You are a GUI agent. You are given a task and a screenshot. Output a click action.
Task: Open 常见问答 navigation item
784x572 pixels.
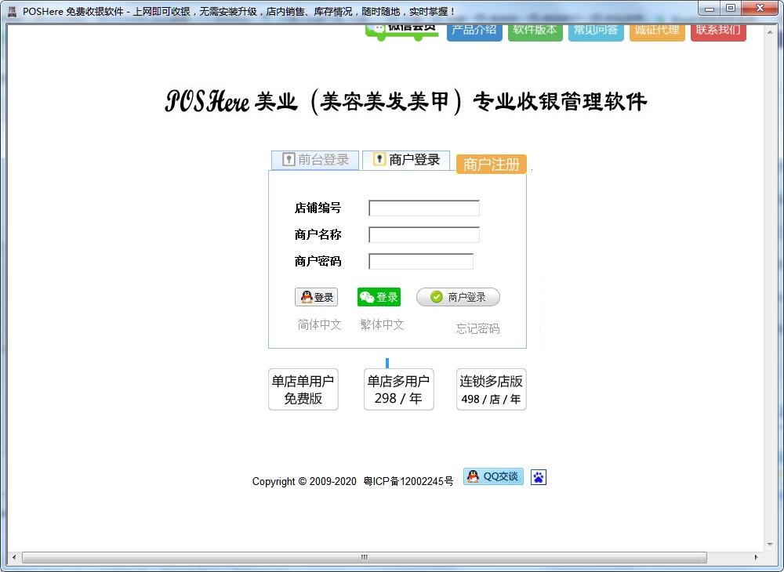[x=596, y=31]
